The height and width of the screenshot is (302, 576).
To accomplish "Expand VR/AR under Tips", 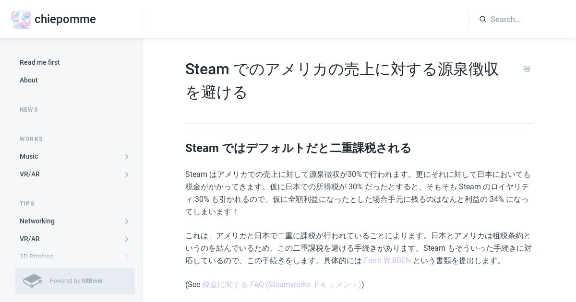I will [x=127, y=239].
